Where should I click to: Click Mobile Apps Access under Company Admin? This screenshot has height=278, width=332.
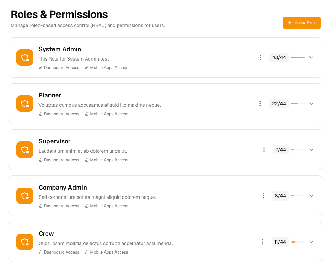109,206
